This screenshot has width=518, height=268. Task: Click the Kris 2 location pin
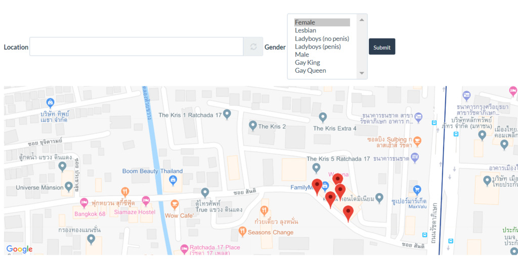point(253,125)
